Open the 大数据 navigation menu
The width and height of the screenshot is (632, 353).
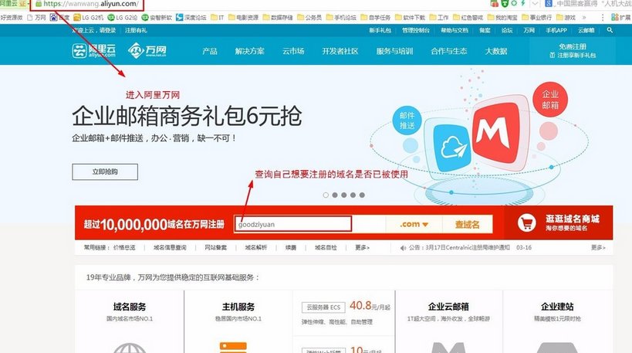[495, 51]
